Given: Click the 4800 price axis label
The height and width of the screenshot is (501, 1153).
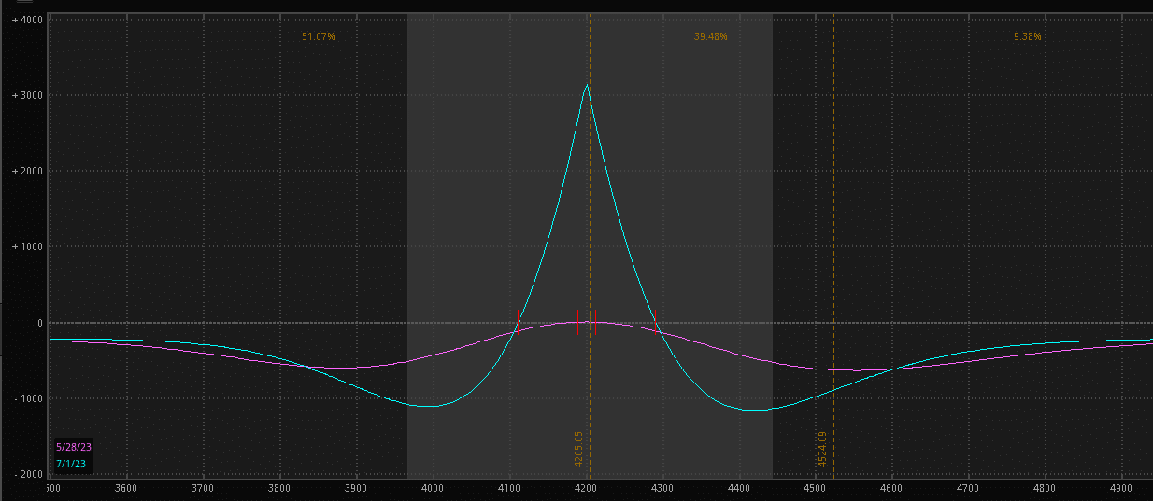Looking at the screenshot, I should pyautogui.click(x=1046, y=487).
